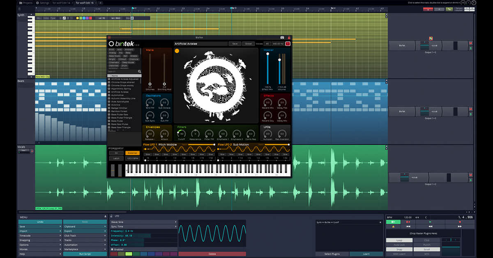Expand the Export submenu

coord(85,231)
